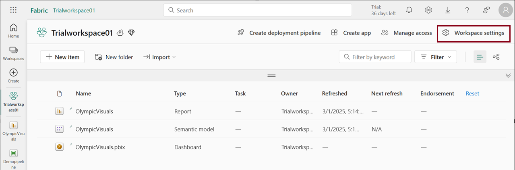Open the settings gear in top bar
The height and width of the screenshot is (170, 515).
click(428, 10)
